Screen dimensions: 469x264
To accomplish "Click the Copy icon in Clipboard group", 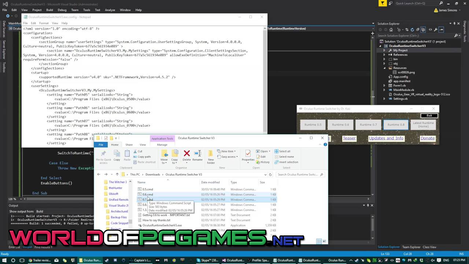I will tap(117, 153).
